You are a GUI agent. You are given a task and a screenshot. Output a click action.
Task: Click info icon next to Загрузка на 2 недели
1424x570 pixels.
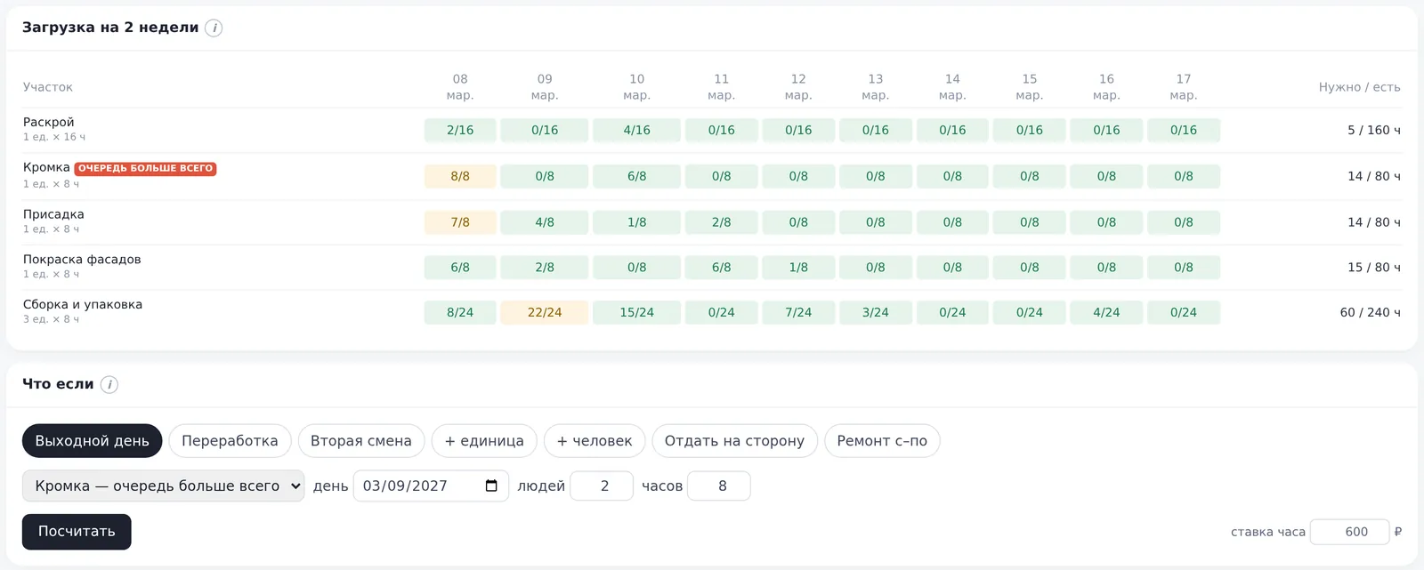tap(214, 28)
